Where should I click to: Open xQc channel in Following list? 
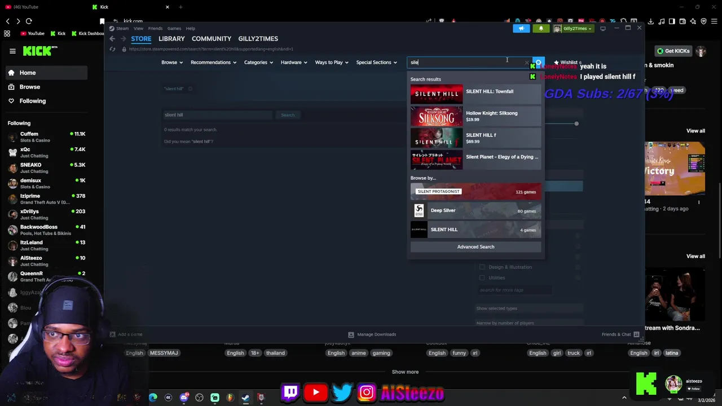[47, 152]
